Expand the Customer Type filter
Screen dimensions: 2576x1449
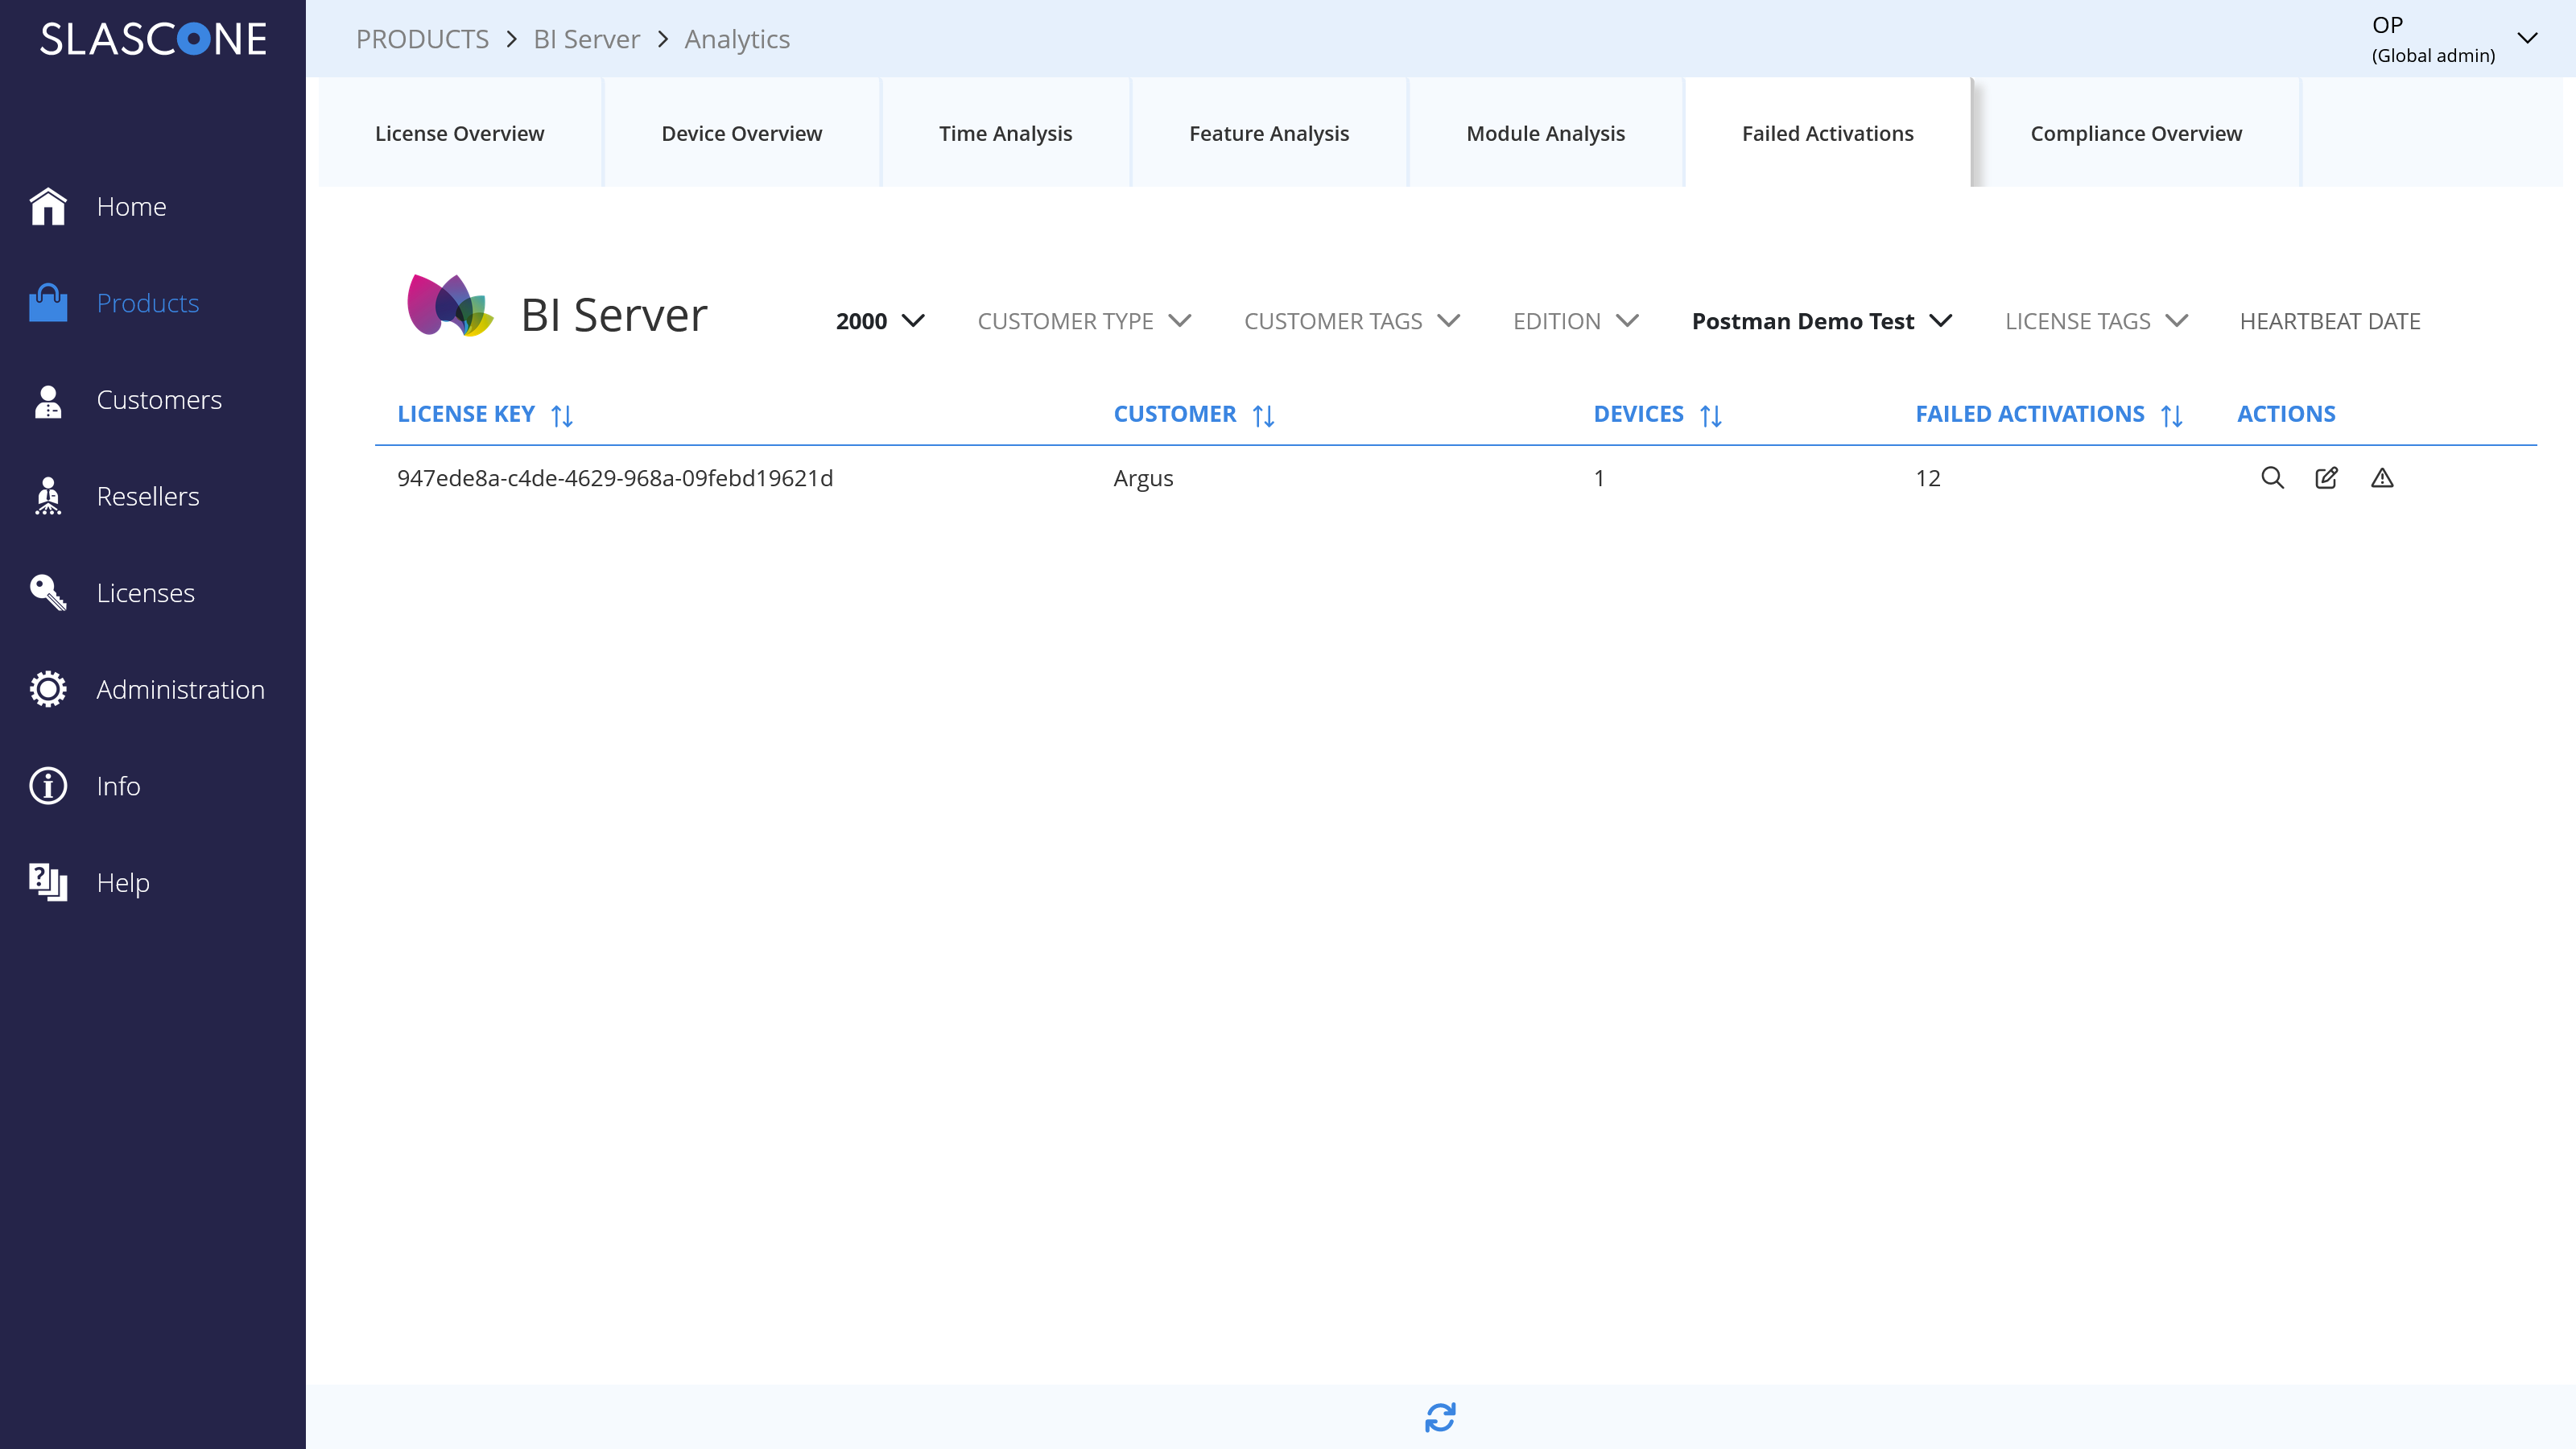coord(1084,321)
